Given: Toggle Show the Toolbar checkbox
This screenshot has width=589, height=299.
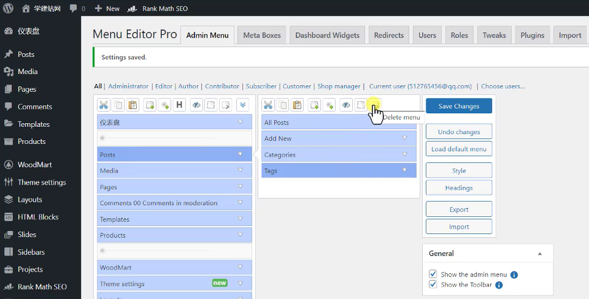Looking at the screenshot, I should click(x=433, y=284).
